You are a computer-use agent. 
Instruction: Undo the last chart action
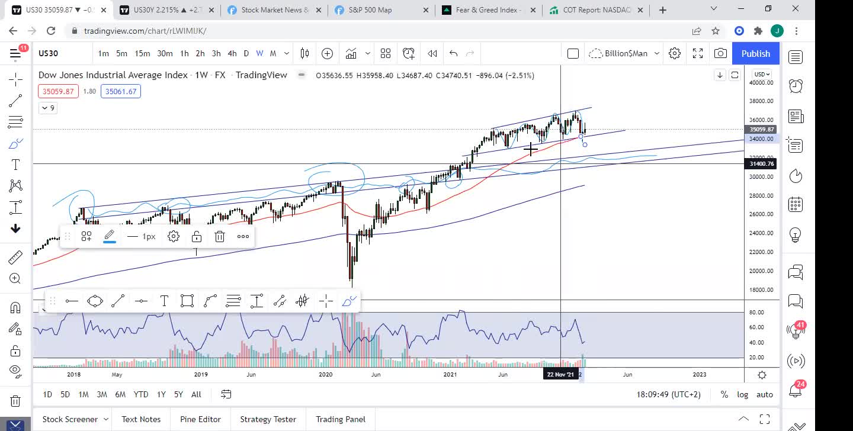tap(453, 53)
